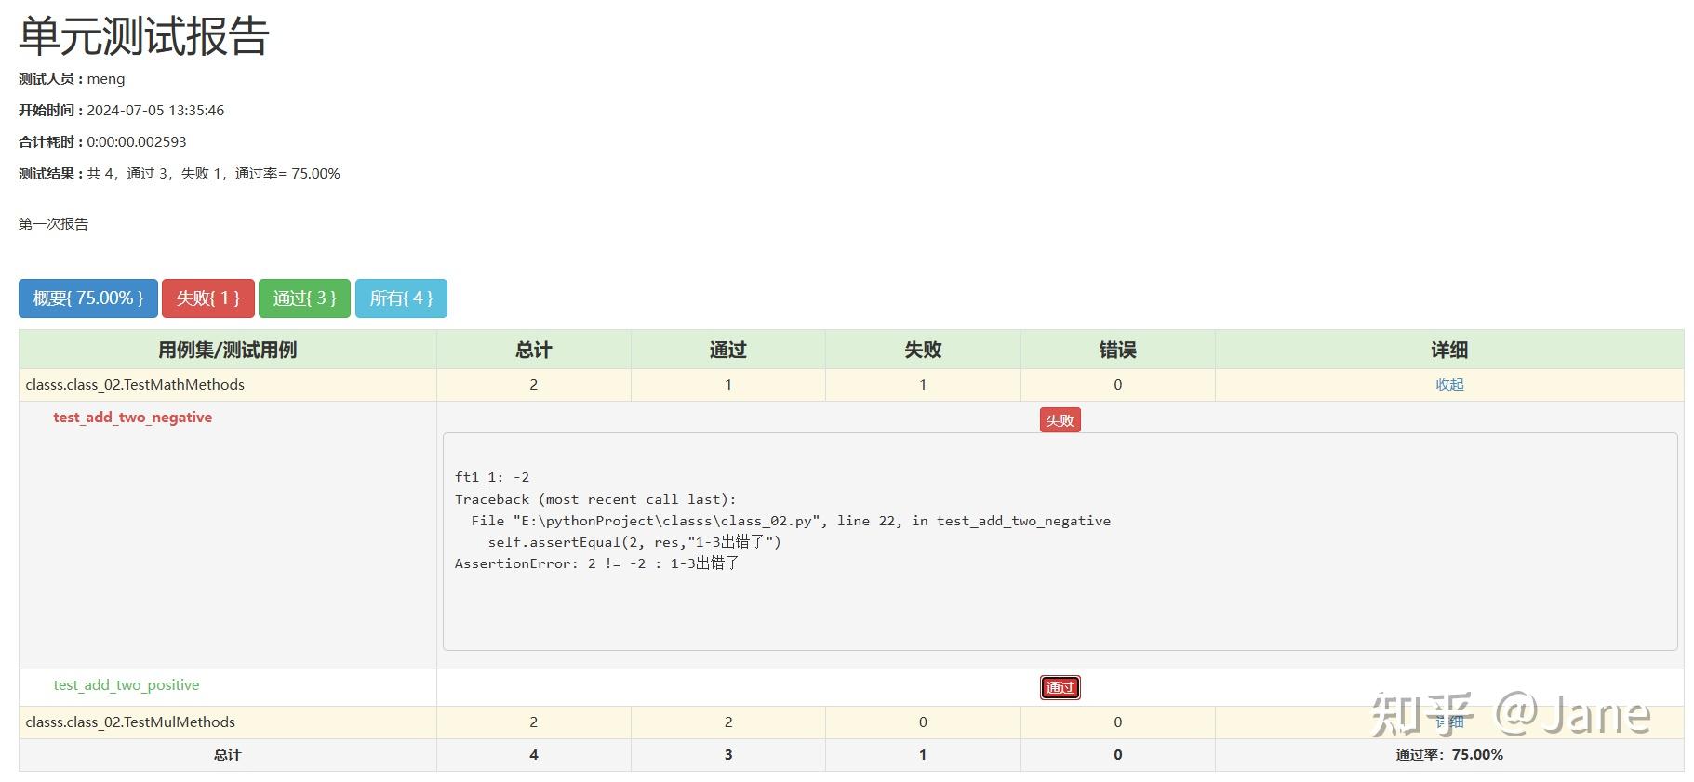Click classs.class_02.TestMulMethods suite row
Image resolution: width=1694 pixels, height=782 pixels.
pyautogui.click(x=851, y=722)
